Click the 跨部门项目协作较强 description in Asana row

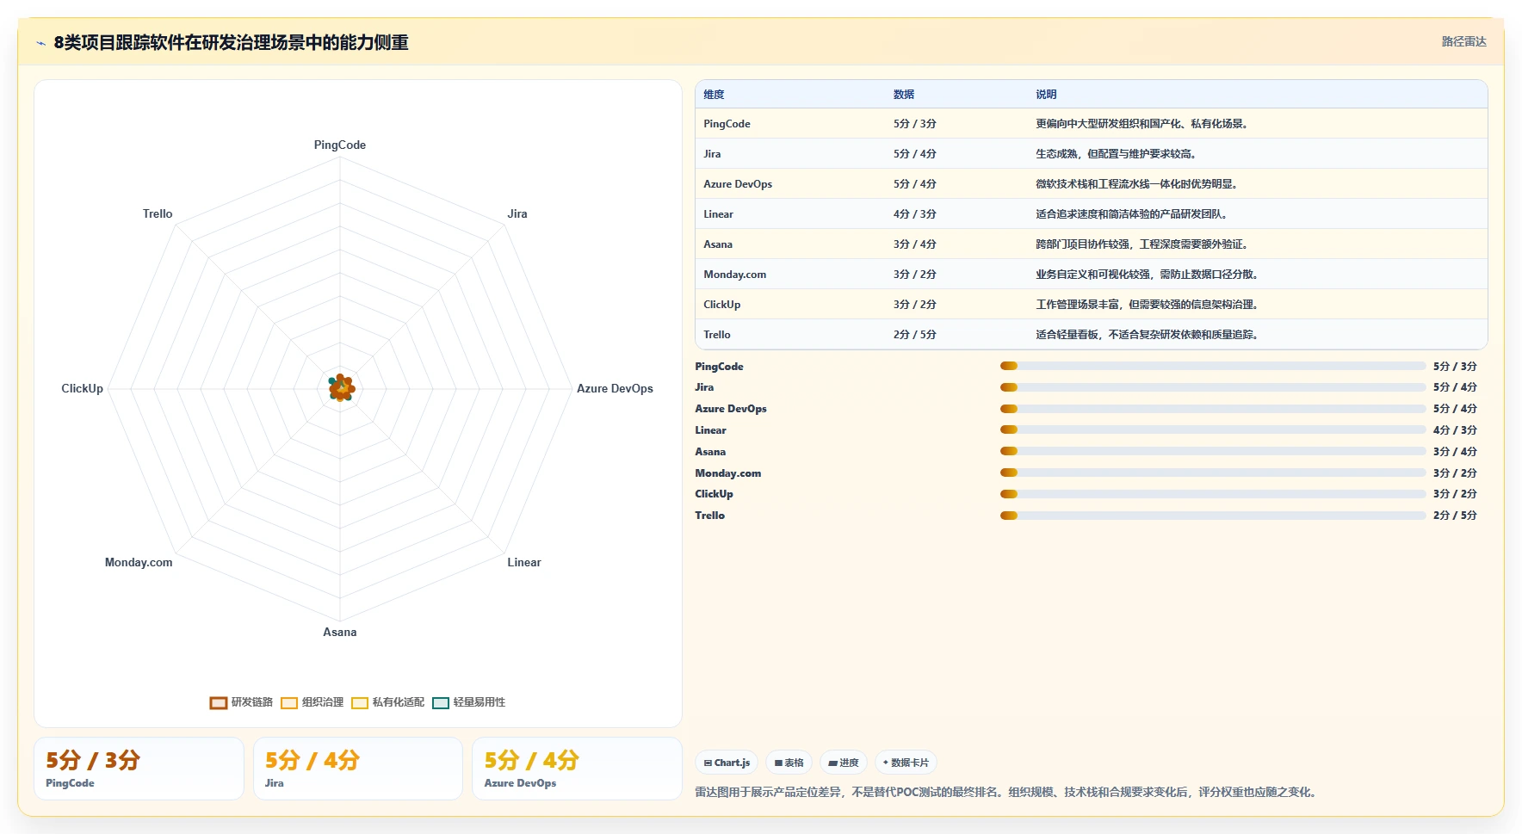coord(1141,244)
